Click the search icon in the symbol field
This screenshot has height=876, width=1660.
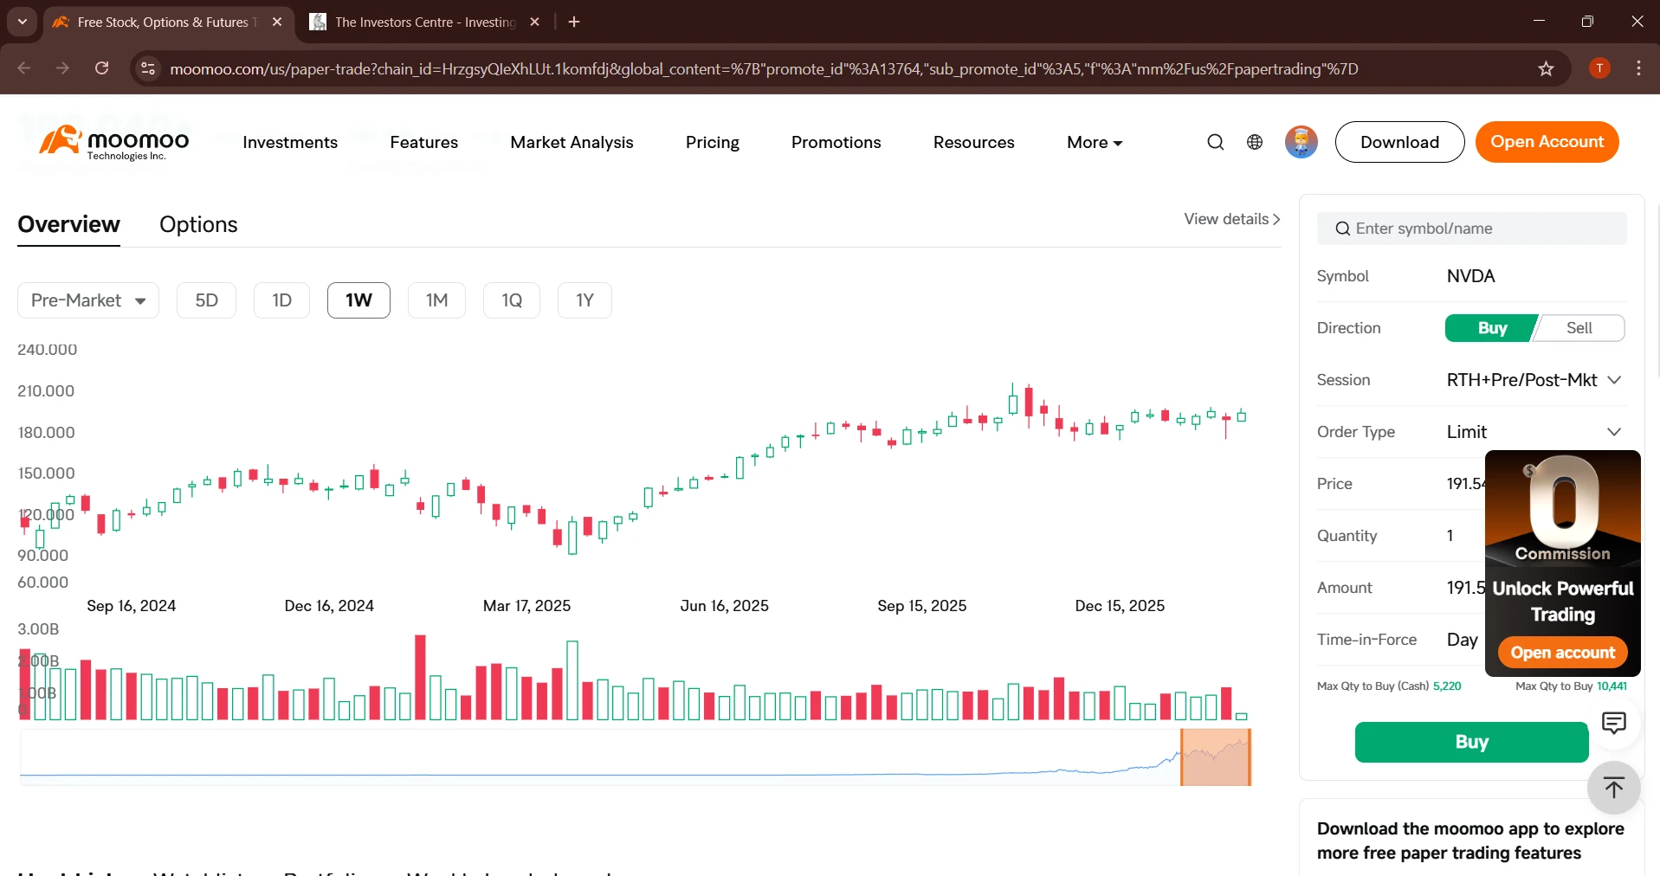click(x=1343, y=229)
